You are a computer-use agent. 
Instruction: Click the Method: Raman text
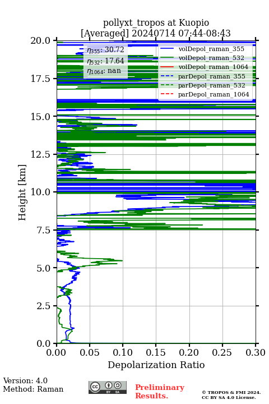point(33,389)
